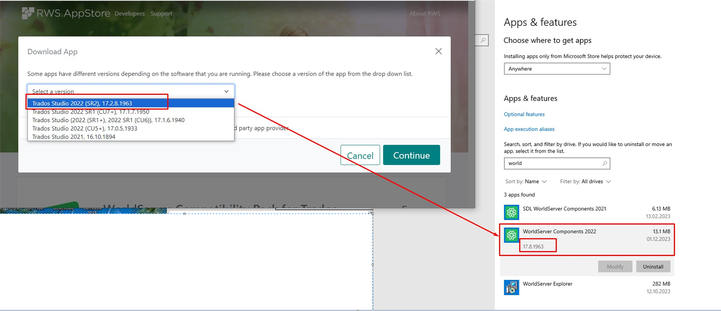Open the Optional features link
This screenshot has height=311, width=721.
[x=524, y=114]
